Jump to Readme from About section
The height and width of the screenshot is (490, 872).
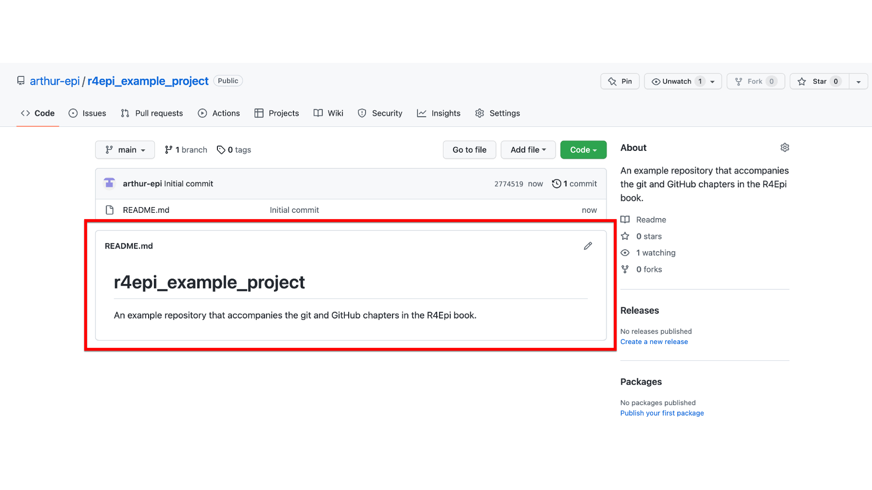(x=644, y=220)
